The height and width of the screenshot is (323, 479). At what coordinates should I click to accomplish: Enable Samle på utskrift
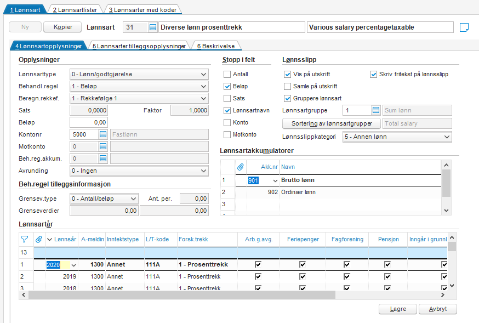pos(287,87)
